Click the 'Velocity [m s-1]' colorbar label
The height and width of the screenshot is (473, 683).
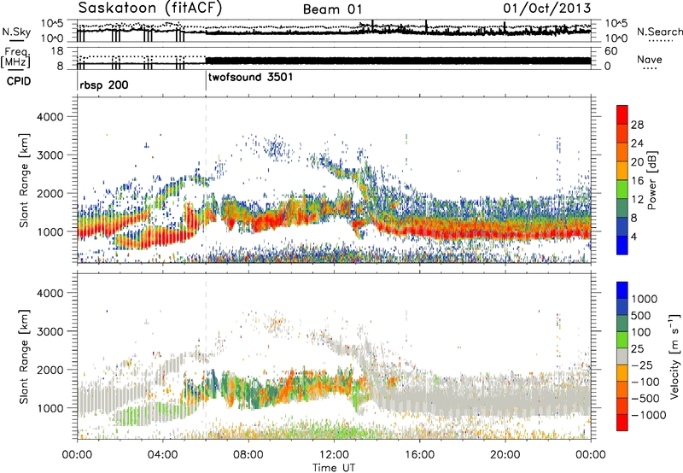tap(674, 356)
